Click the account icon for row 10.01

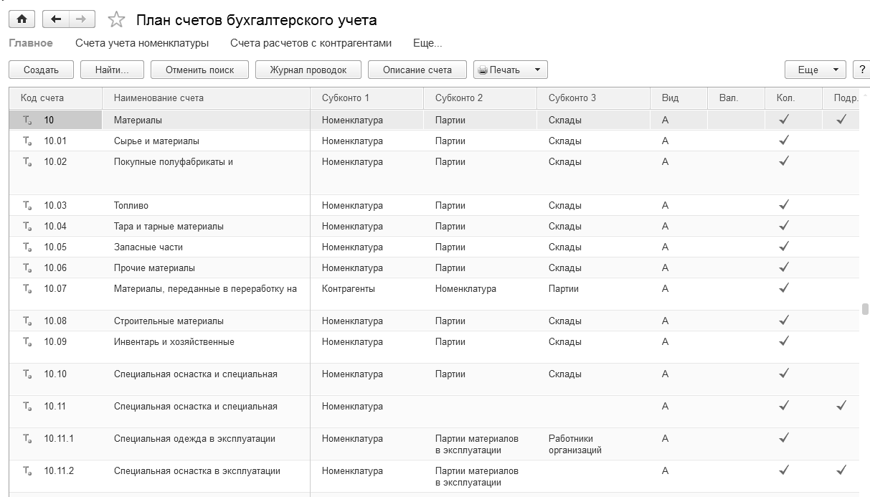(27, 141)
